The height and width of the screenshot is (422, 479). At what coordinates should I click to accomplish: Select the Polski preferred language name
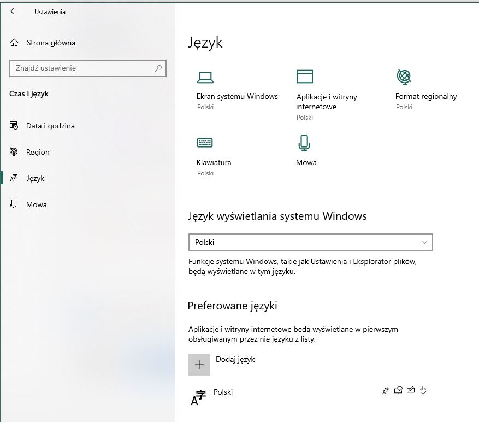223,392
